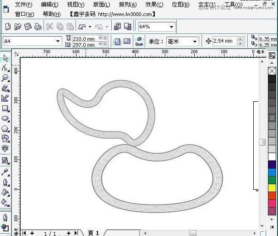Open the 效果(C) menu
The height and width of the screenshot is (236, 278).
(154, 5)
